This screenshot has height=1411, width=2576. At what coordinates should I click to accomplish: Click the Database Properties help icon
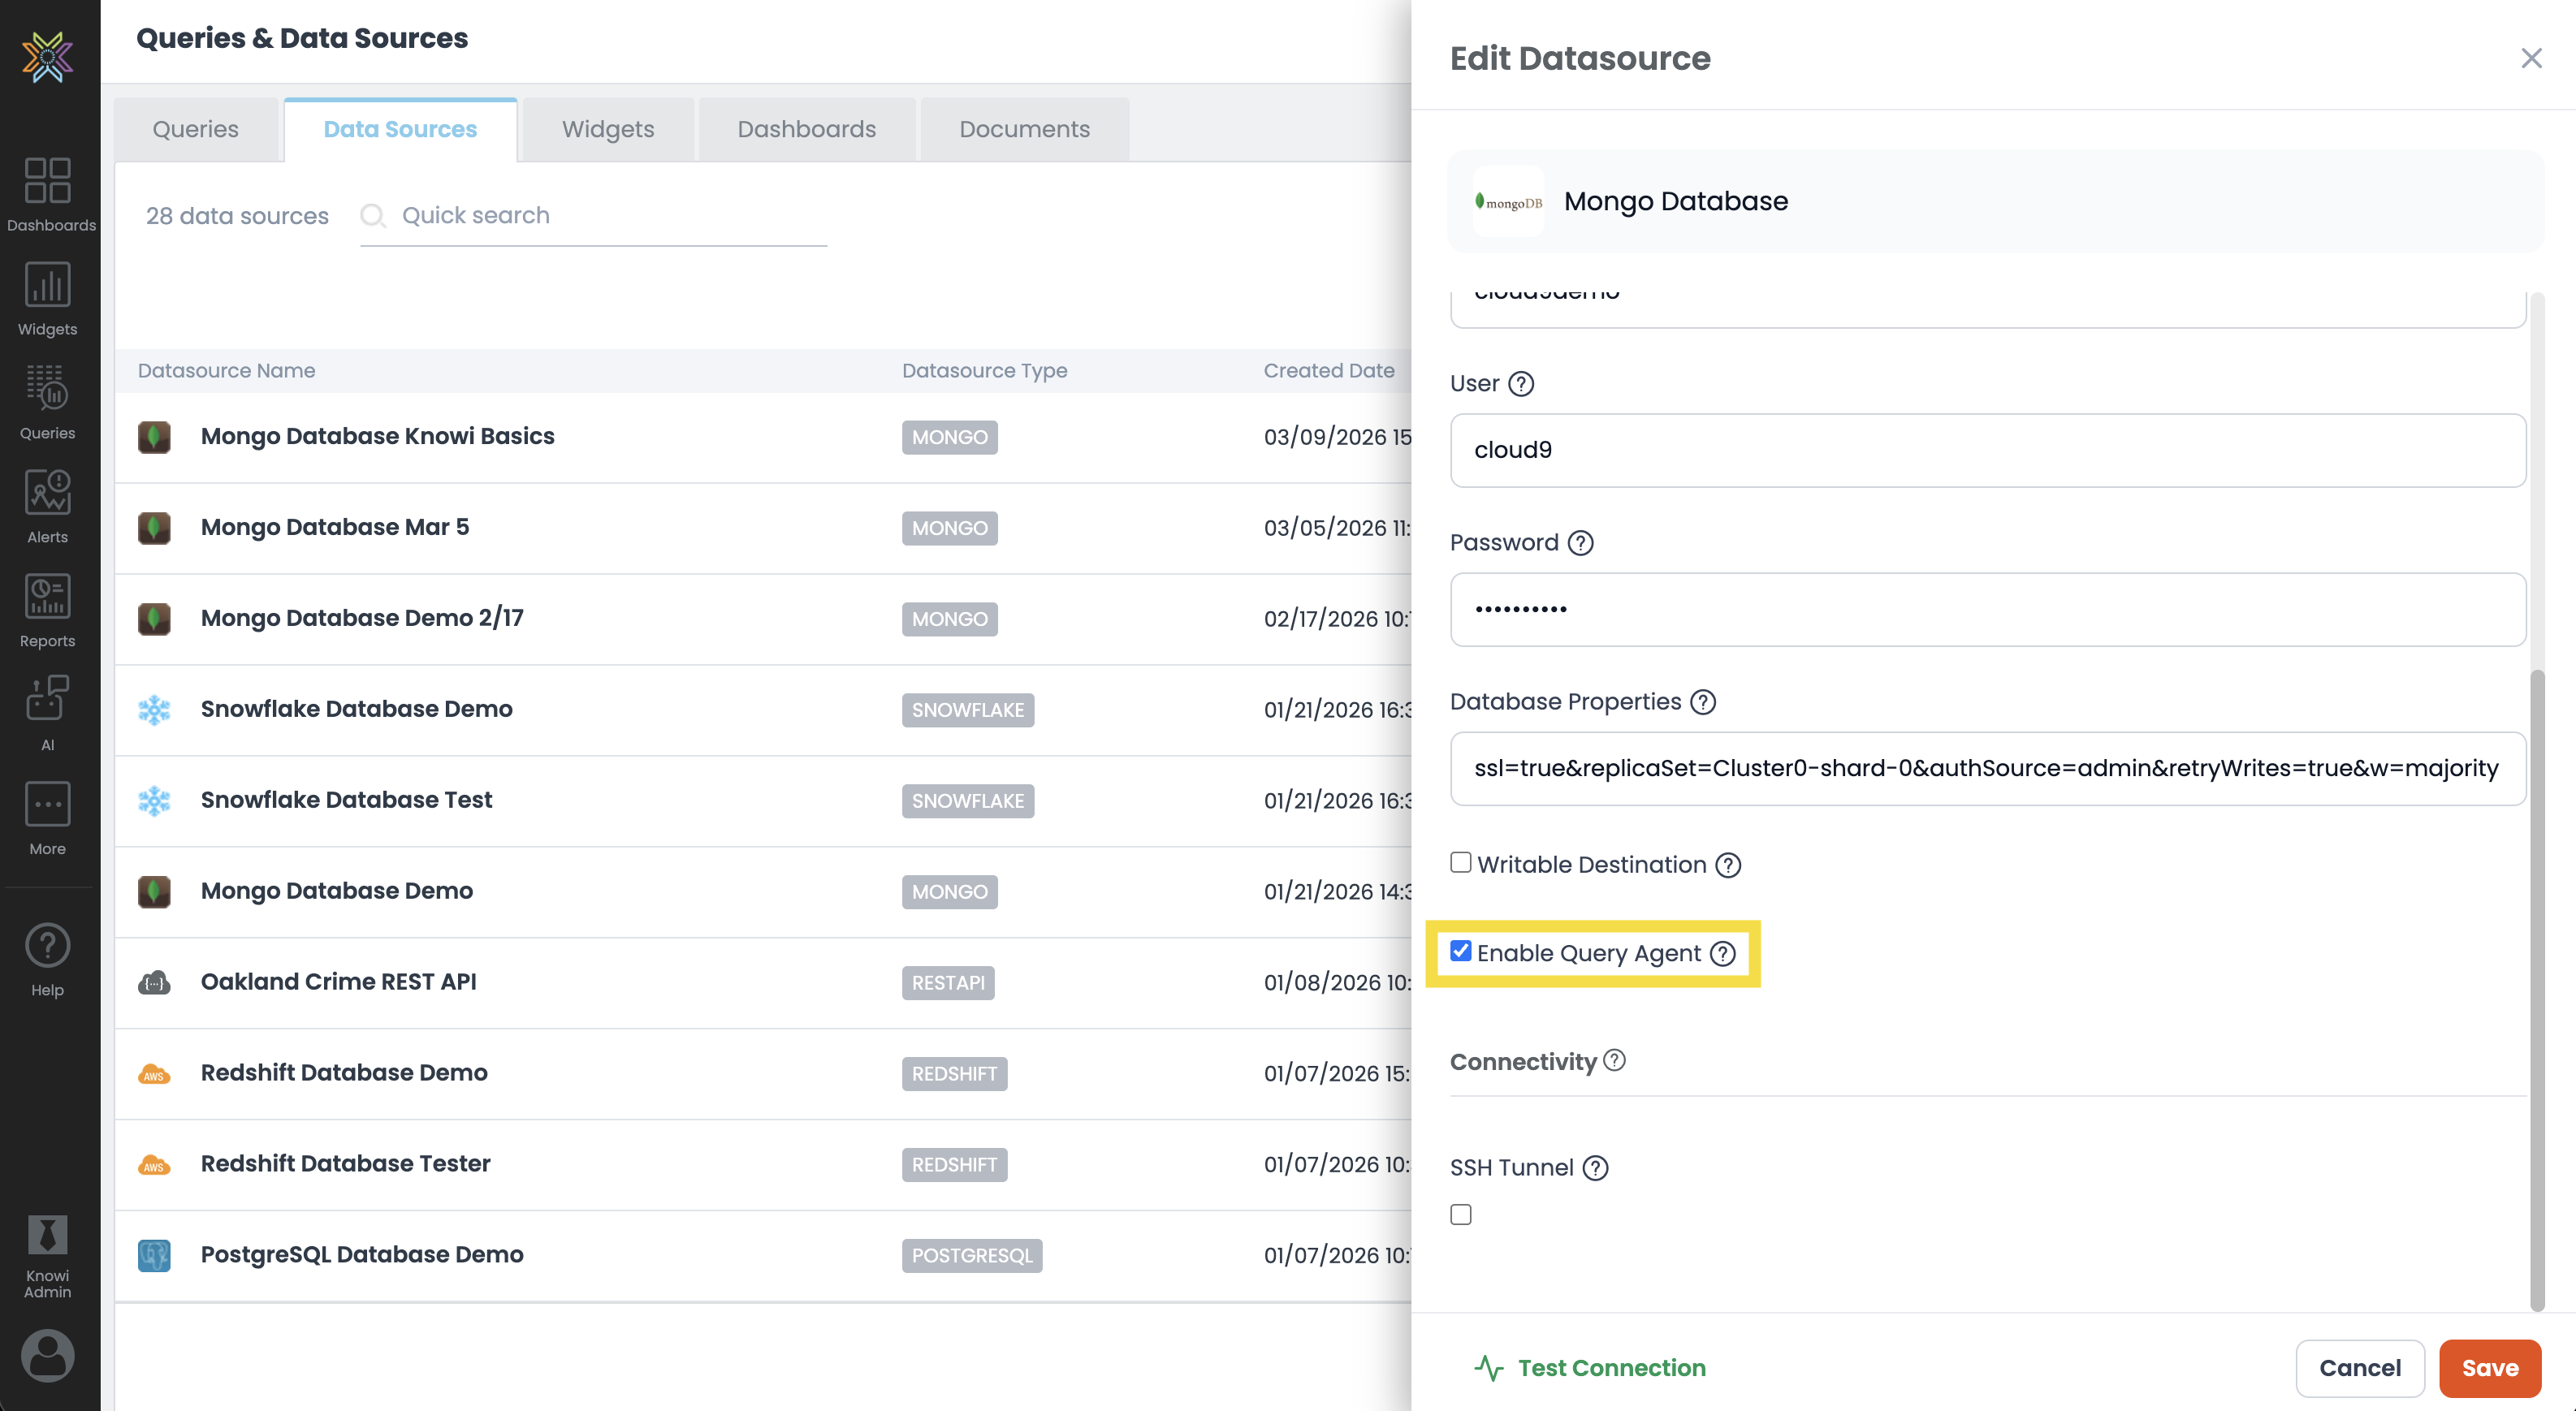pyautogui.click(x=1703, y=702)
